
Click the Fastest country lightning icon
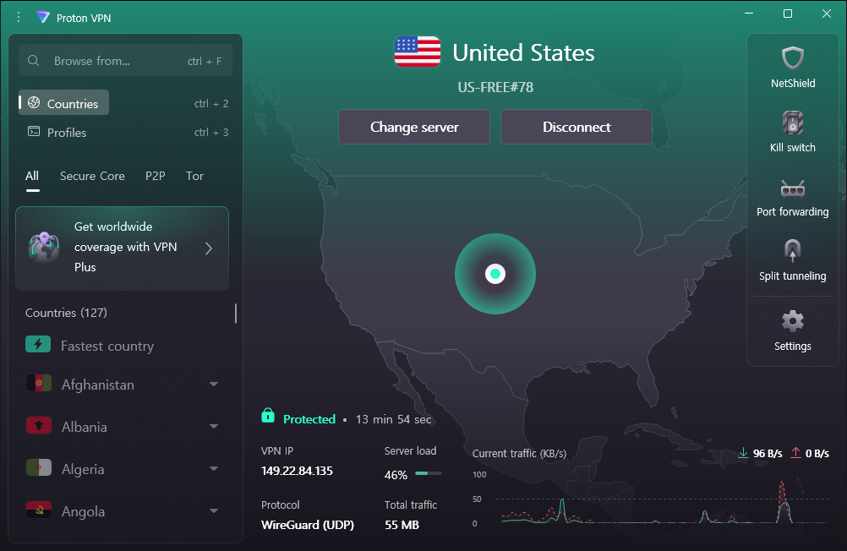[38, 344]
